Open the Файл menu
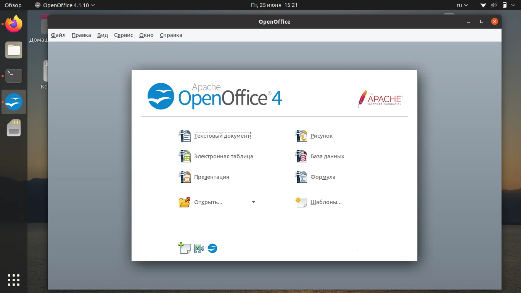The width and height of the screenshot is (521, 293). tap(58, 35)
